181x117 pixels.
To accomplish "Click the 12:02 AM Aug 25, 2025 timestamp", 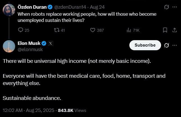I will 29,110.
